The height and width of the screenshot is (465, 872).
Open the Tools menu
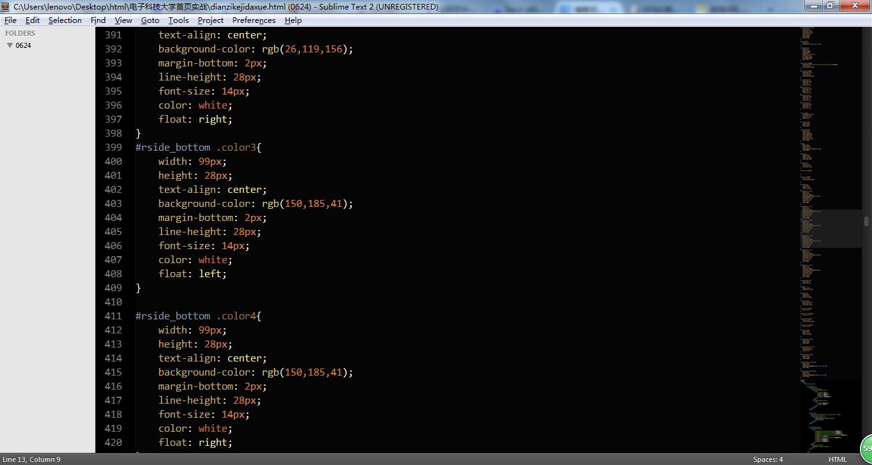tap(179, 20)
